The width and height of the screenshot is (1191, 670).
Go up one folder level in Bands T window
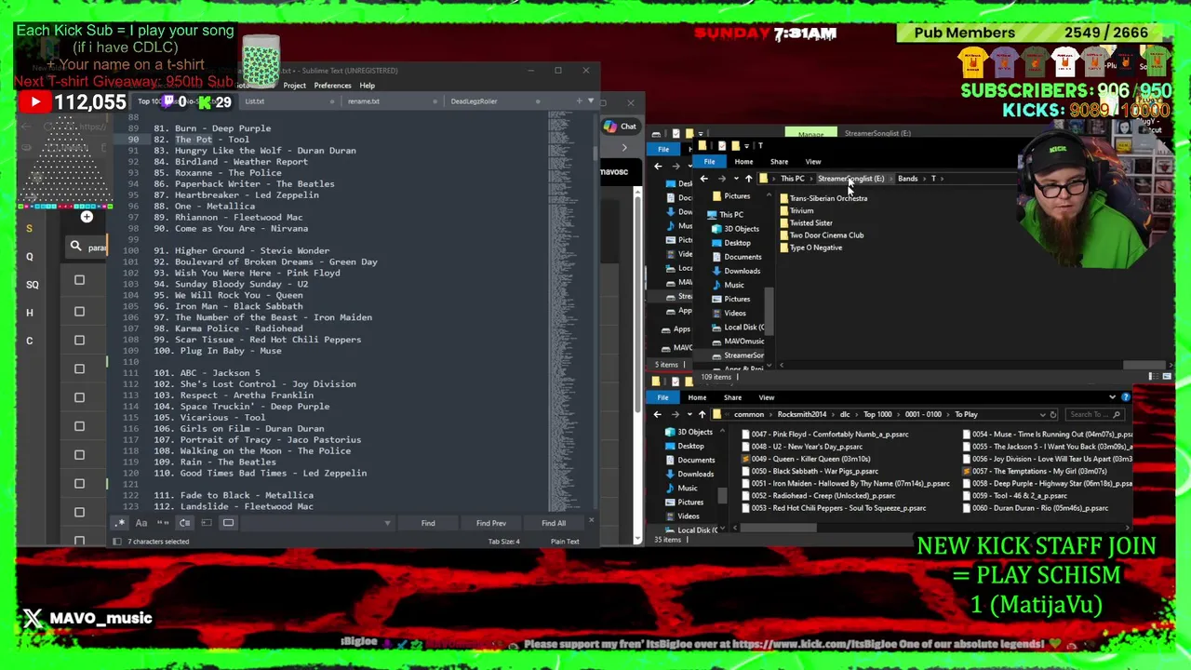[x=748, y=179]
